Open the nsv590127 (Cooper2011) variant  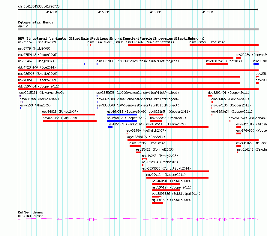click(166, 190)
